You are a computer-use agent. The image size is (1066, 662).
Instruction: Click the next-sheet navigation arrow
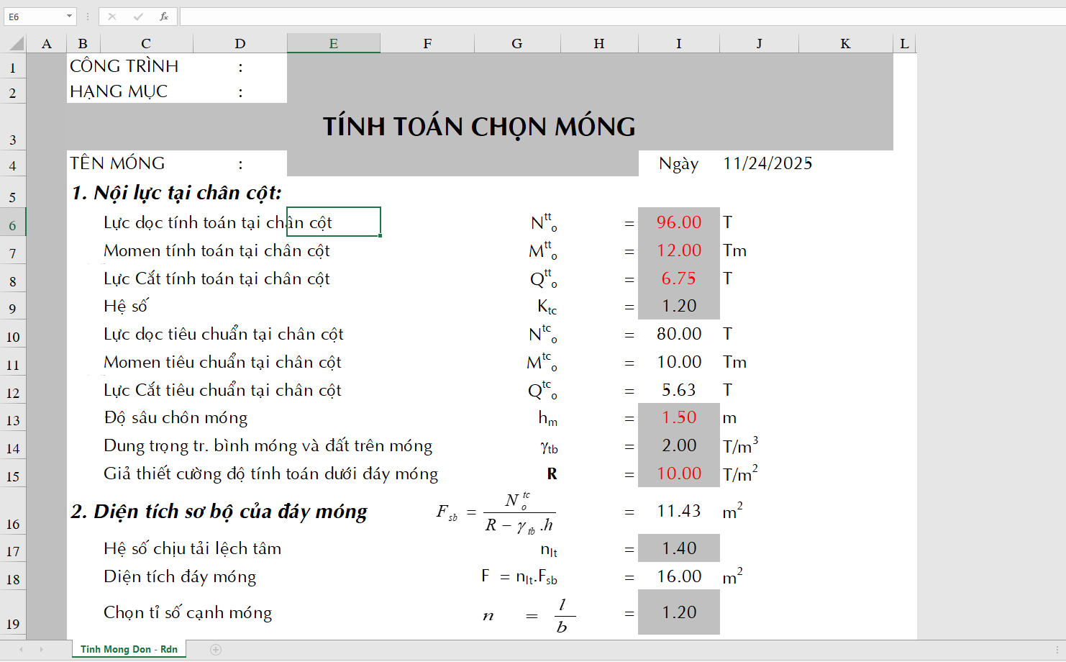[41, 648]
